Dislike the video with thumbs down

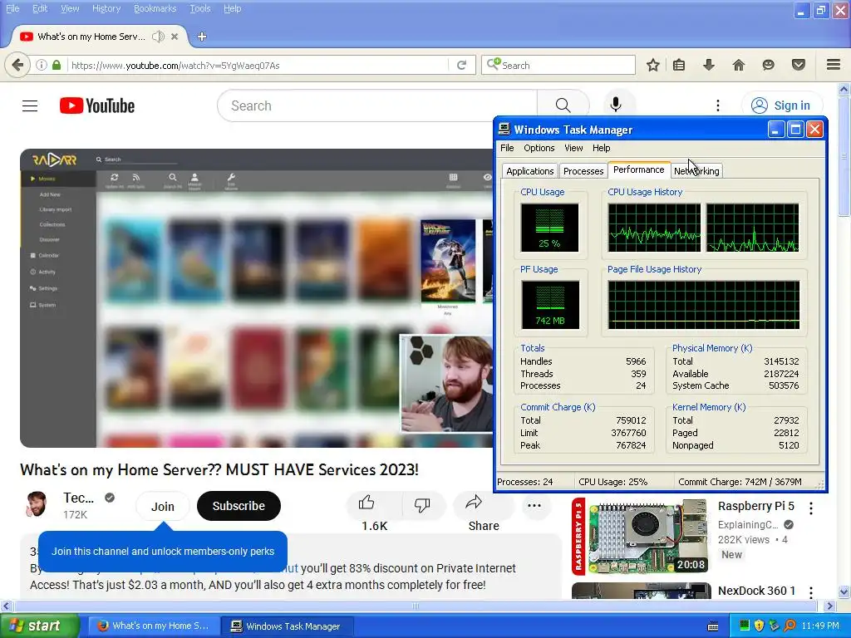(x=421, y=505)
